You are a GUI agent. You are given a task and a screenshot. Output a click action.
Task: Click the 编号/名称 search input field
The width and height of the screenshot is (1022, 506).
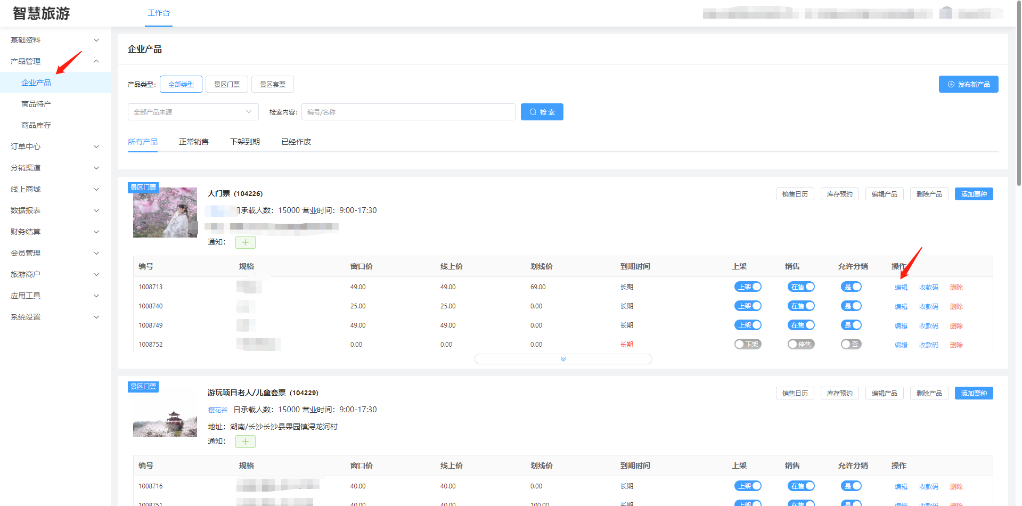tap(408, 112)
